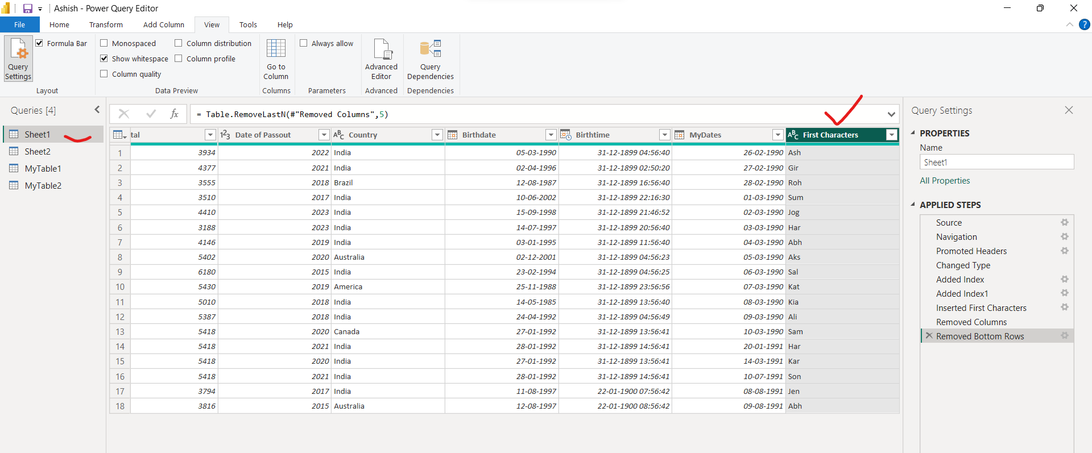The width and height of the screenshot is (1092, 453).
Task: Click the All Properties link
Action: [945, 181]
